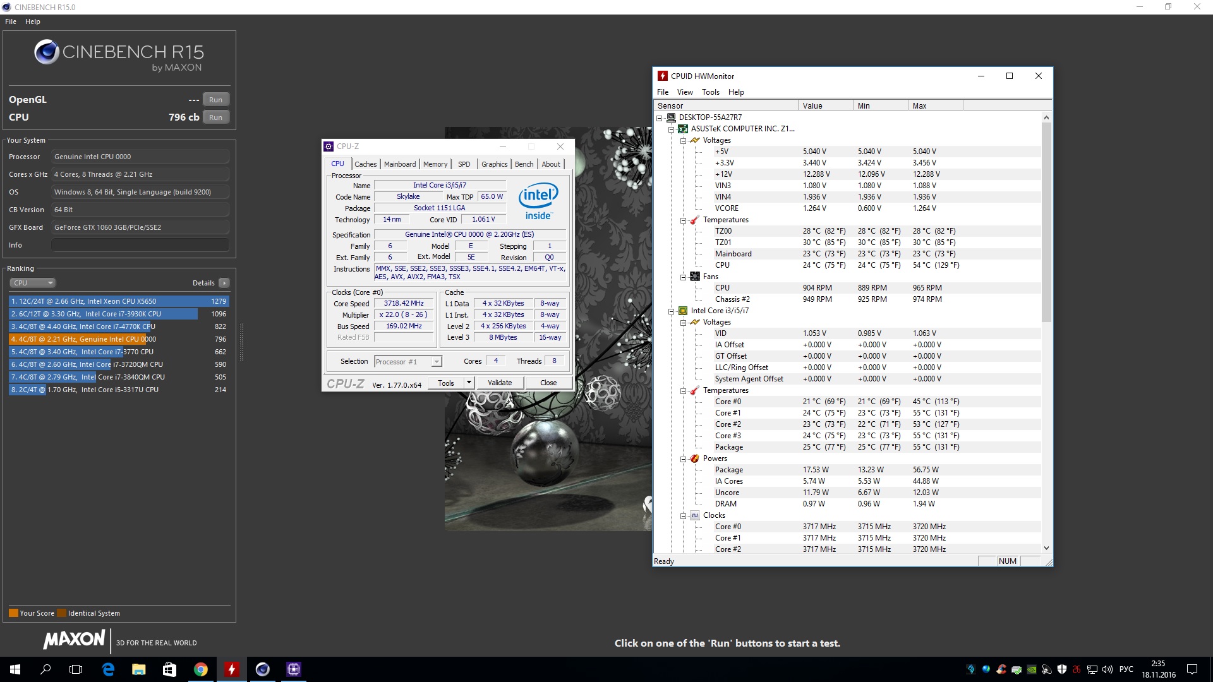The height and width of the screenshot is (682, 1213).
Task: Collapse the Fans tree node
Action: (683, 277)
